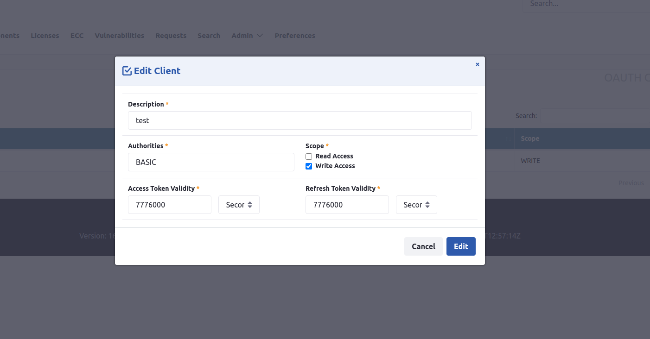
Task: Confirm changes with the Edit button
Action: point(461,246)
